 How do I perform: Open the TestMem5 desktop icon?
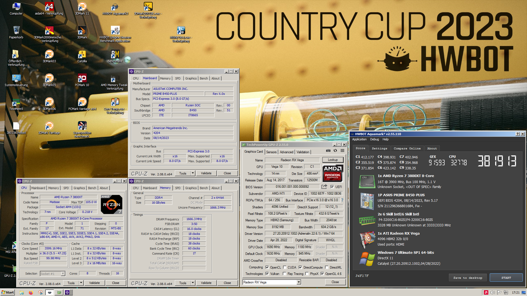click(16, 104)
